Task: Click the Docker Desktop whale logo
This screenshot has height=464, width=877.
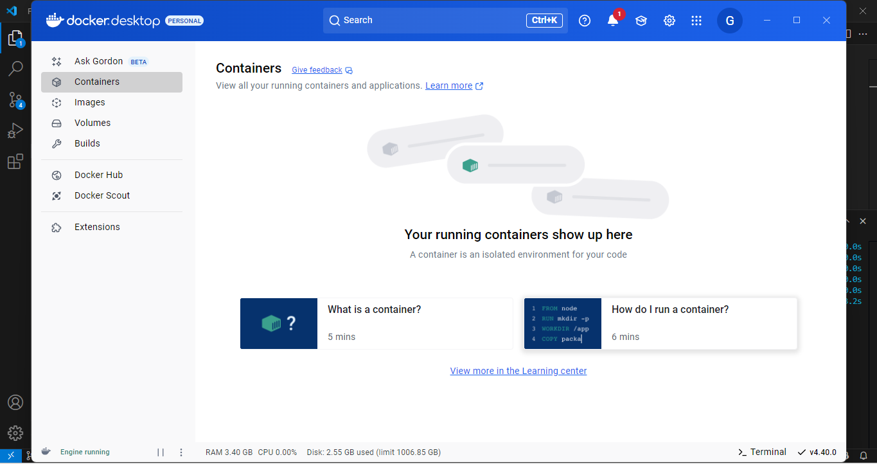Action: [55, 20]
